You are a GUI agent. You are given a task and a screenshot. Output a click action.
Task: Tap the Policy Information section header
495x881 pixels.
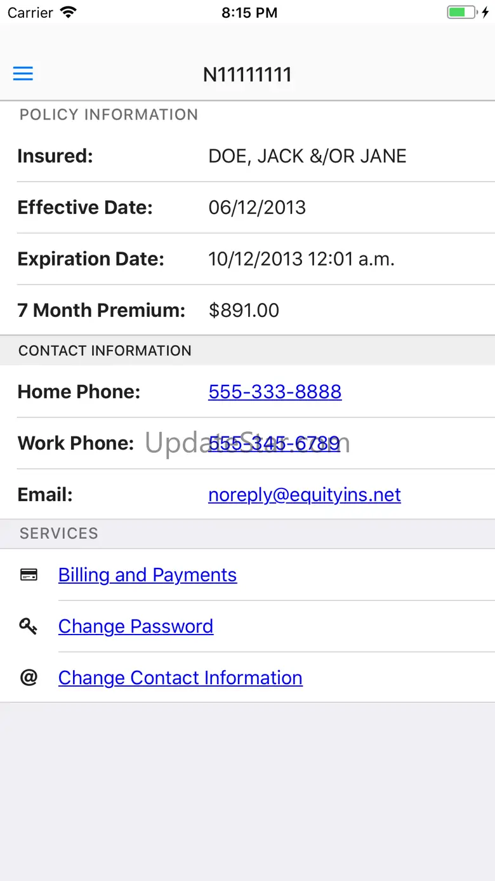coord(109,115)
